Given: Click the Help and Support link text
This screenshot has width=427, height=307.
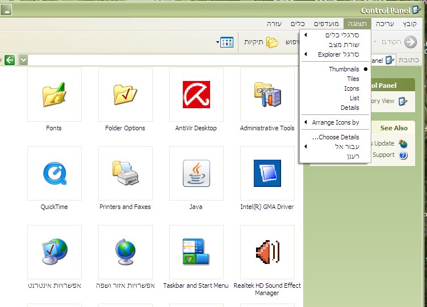Looking at the screenshot, I should click(x=383, y=155).
